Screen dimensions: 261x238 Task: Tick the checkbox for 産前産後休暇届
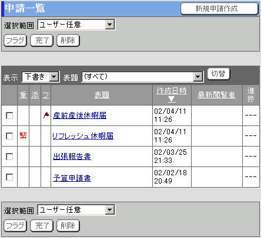(x=9, y=115)
